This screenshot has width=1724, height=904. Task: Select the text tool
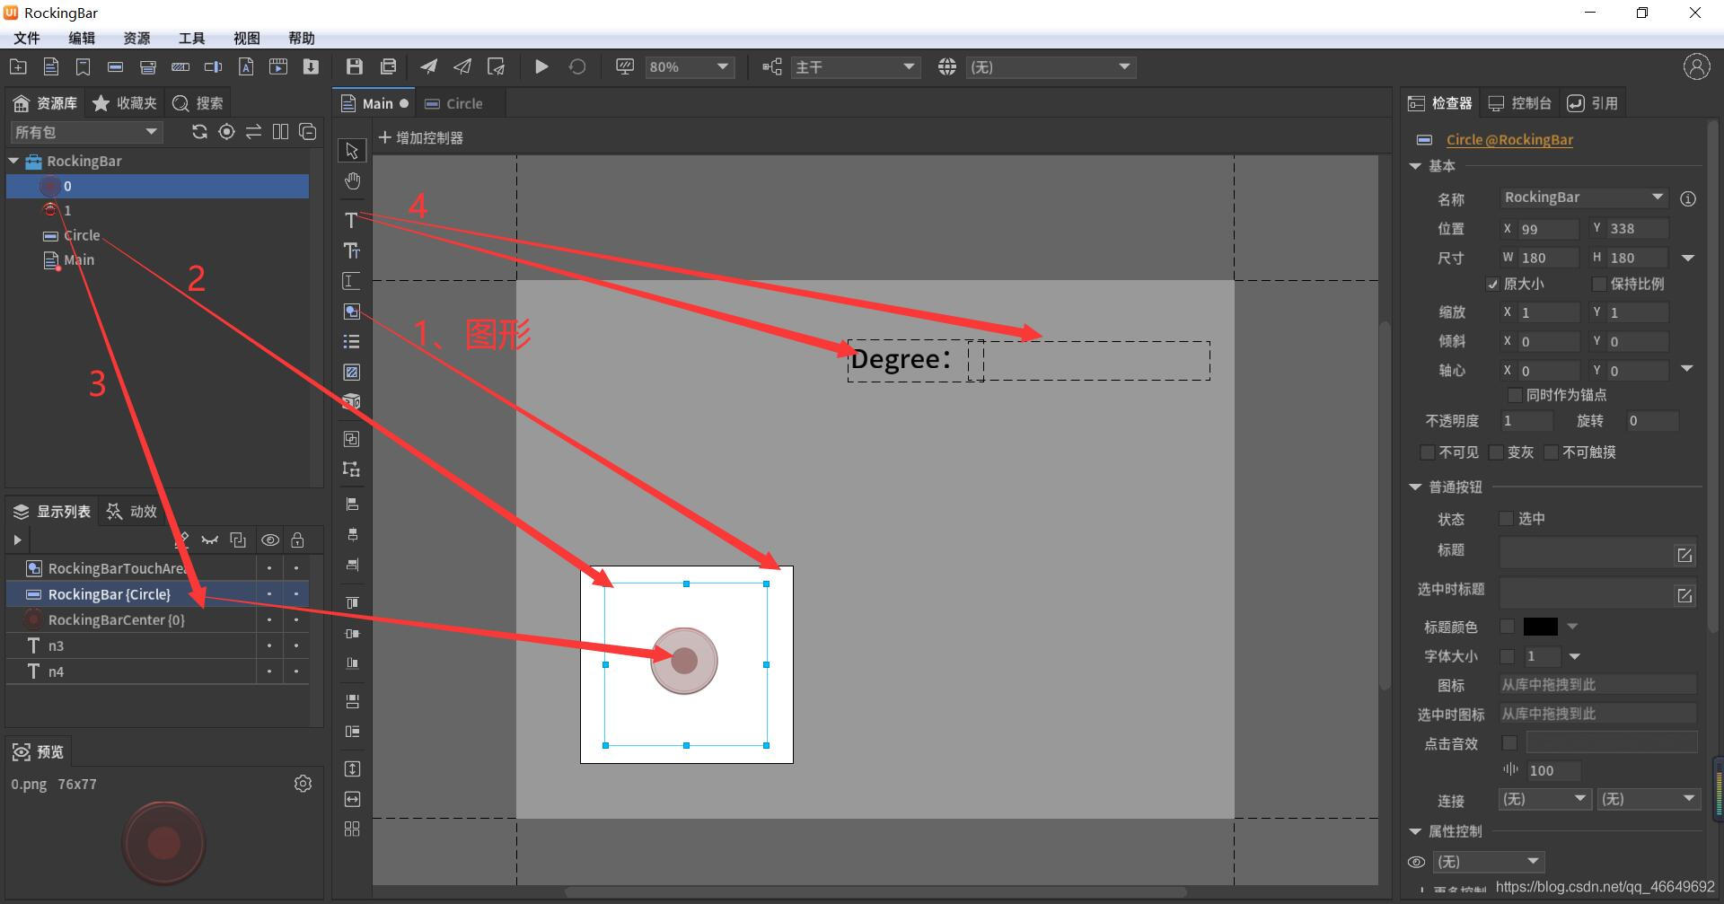click(351, 220)
